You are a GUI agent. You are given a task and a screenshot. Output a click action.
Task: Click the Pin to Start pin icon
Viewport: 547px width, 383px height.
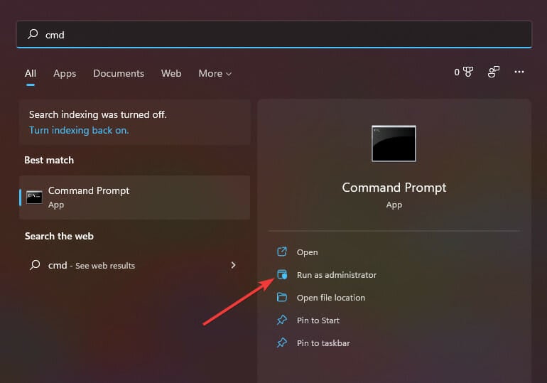(x=282, y=320)
